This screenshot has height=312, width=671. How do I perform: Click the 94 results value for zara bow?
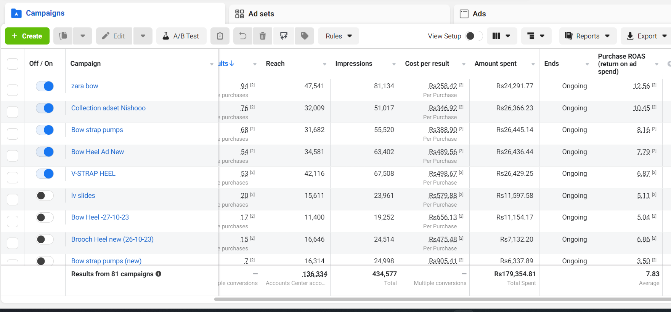point(244,86)
